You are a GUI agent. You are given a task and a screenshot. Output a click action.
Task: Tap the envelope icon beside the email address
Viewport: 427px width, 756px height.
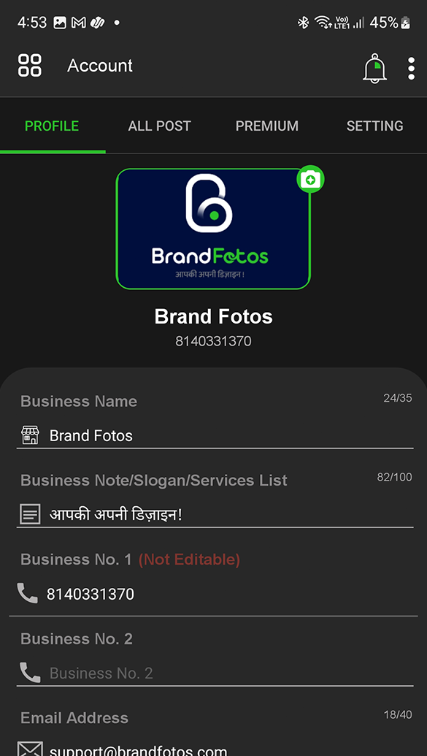pyautogui.click(x=30, y=749)
